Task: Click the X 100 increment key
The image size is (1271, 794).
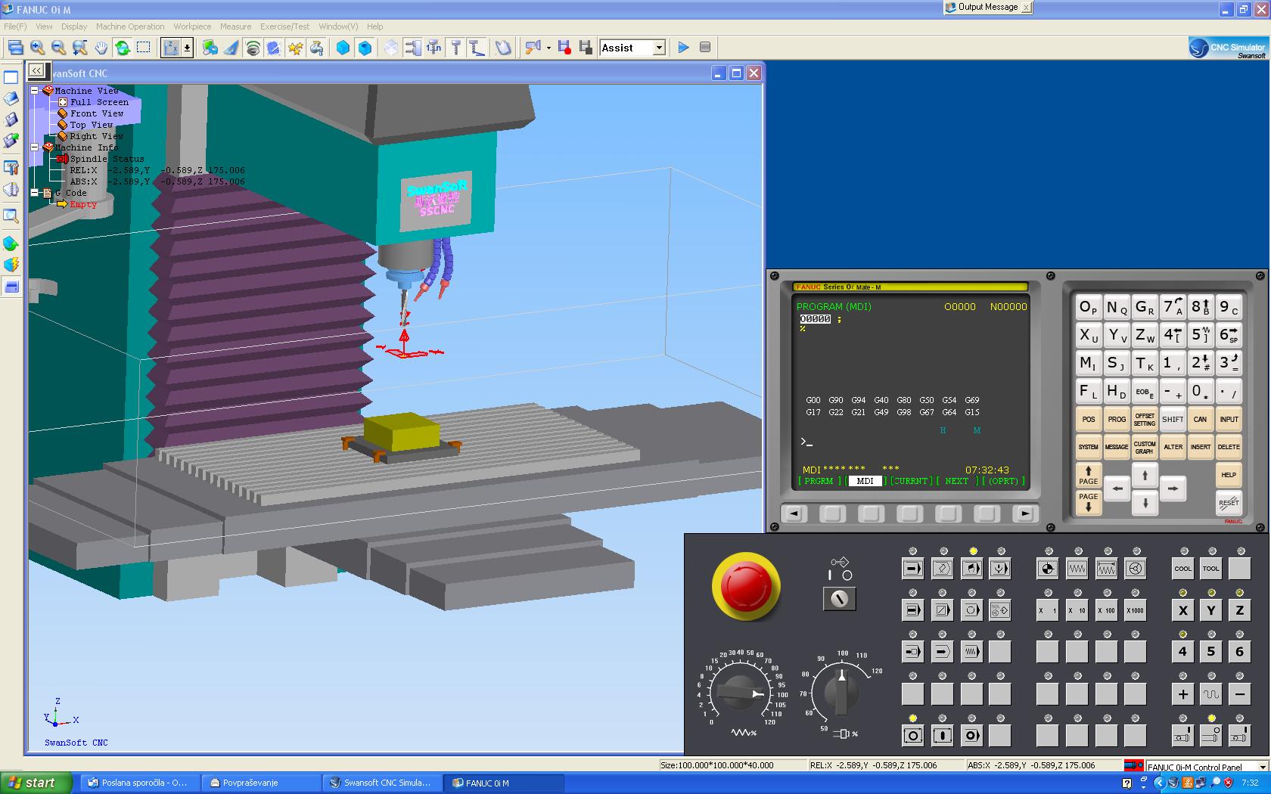Action: coord(1106,609)
